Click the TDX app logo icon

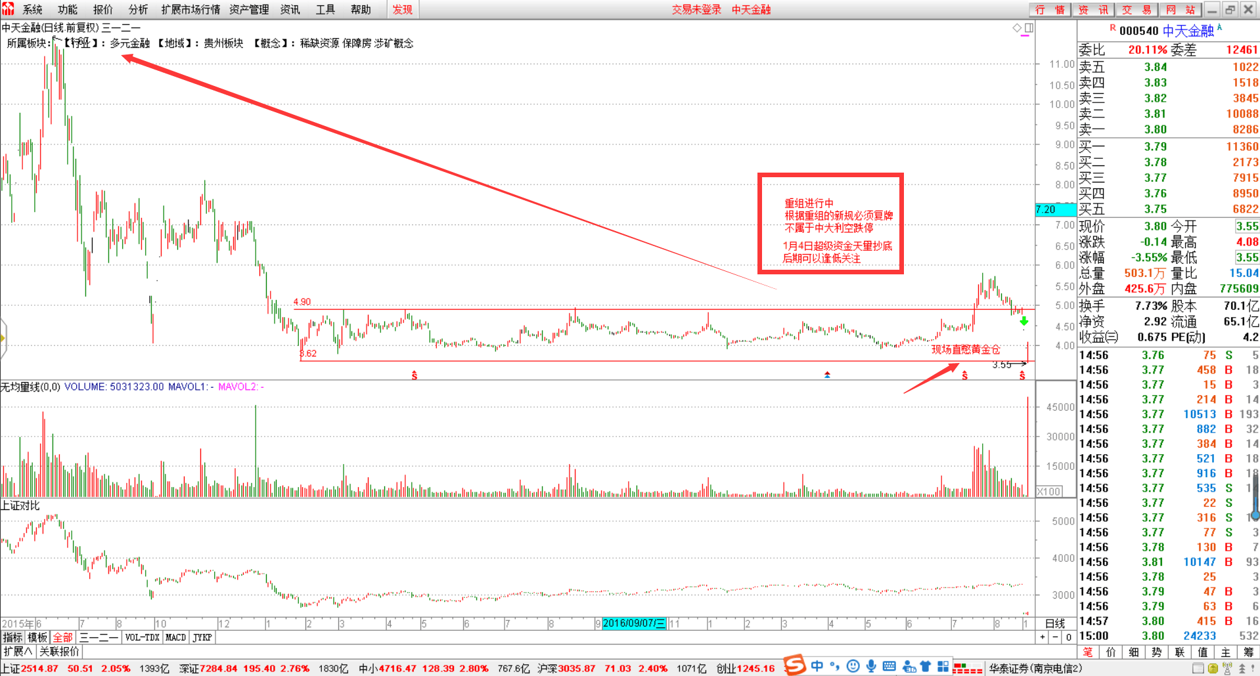(8, 9)
